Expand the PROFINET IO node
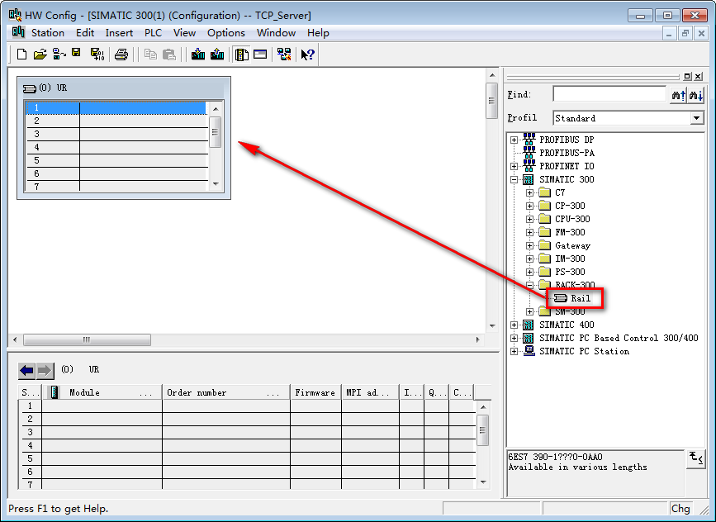716x522 pixels. pyautogui.click(x=514, y=166)
